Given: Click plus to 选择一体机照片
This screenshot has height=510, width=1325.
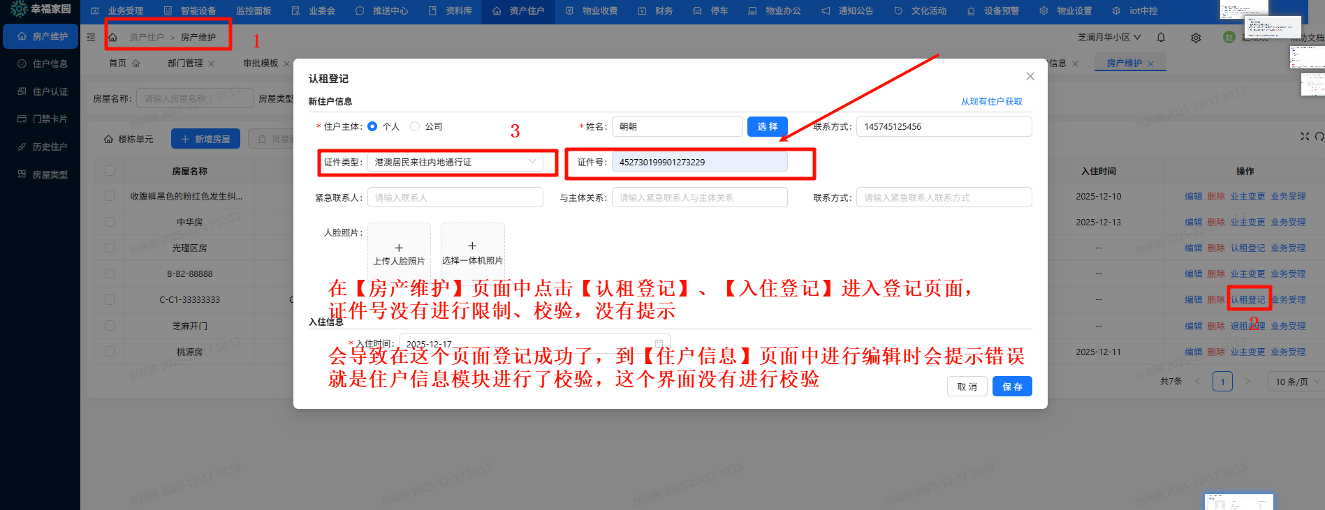Looking at the screenshot, I should click(x=472, y=246).
